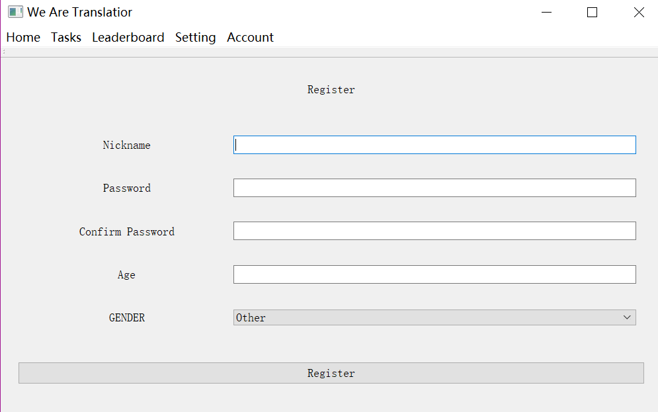This screenshot has width=658, height=412.
Task: Click into the Password field
Action: (x=434, y=188)
